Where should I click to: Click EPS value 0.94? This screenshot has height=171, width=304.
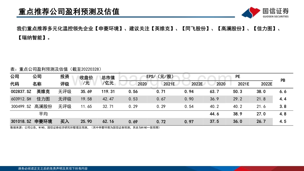[189, 91]
